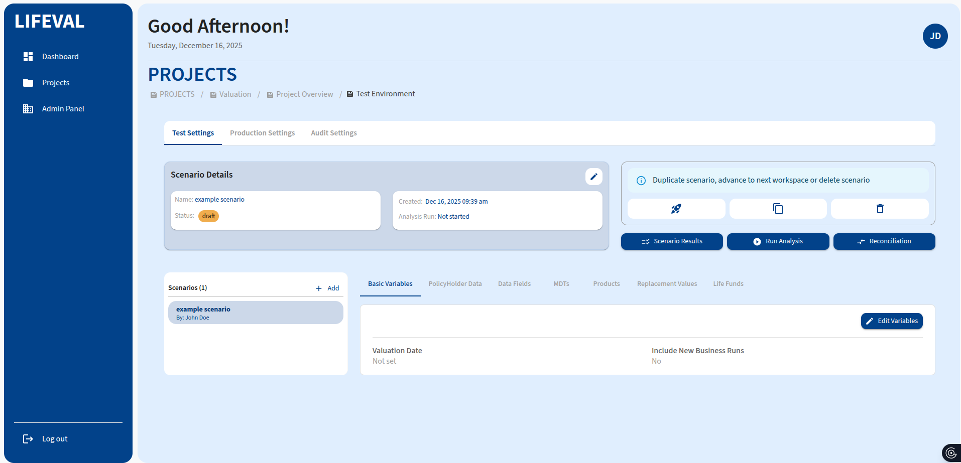Click the pencil icon in Scenario Details
The image size is (961, 463).
(x=593, y=177)
